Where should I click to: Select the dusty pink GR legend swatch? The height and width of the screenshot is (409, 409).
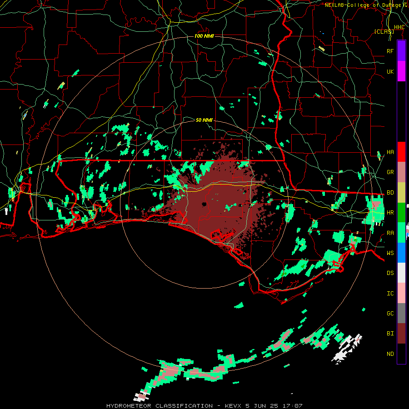(401, 172)
